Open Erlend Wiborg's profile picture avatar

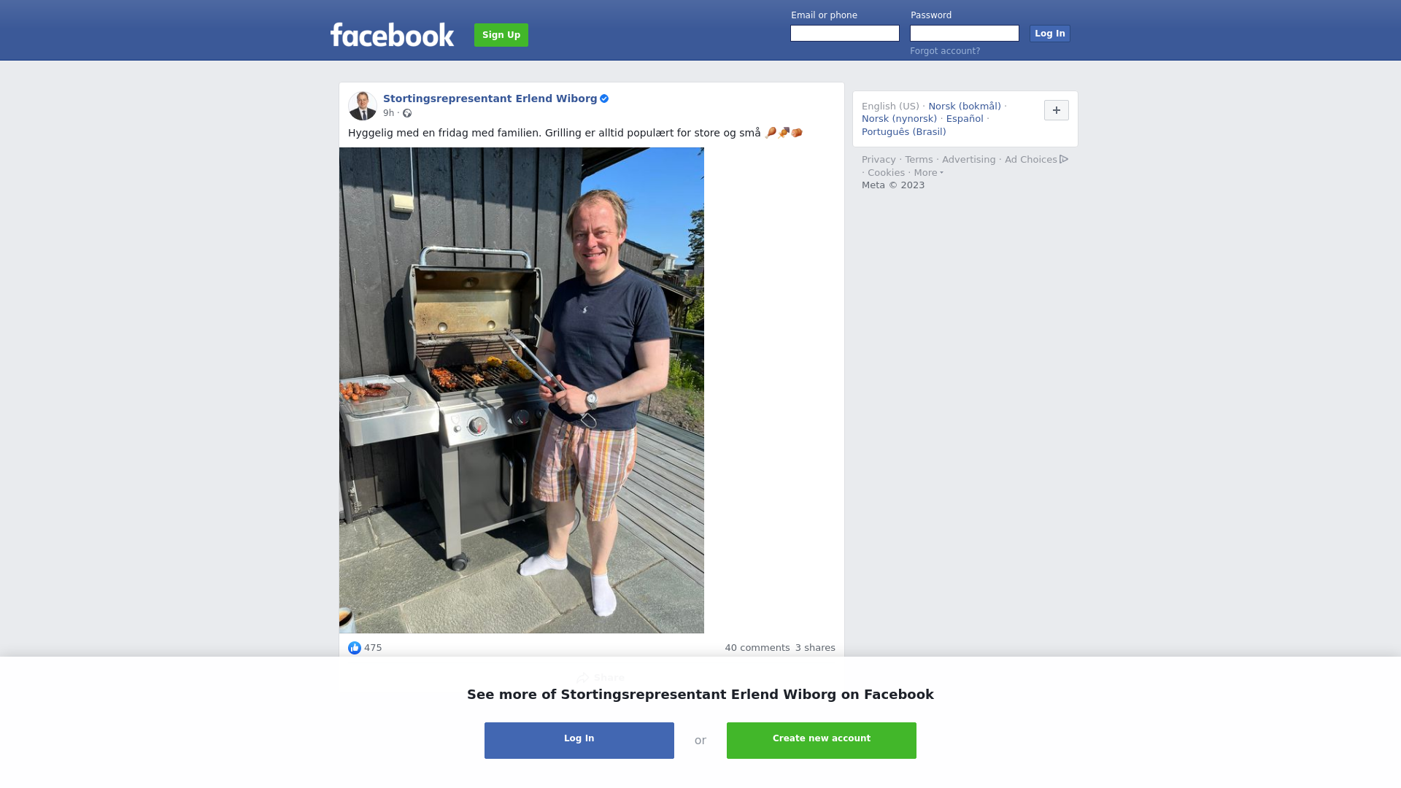coord(363,106)
